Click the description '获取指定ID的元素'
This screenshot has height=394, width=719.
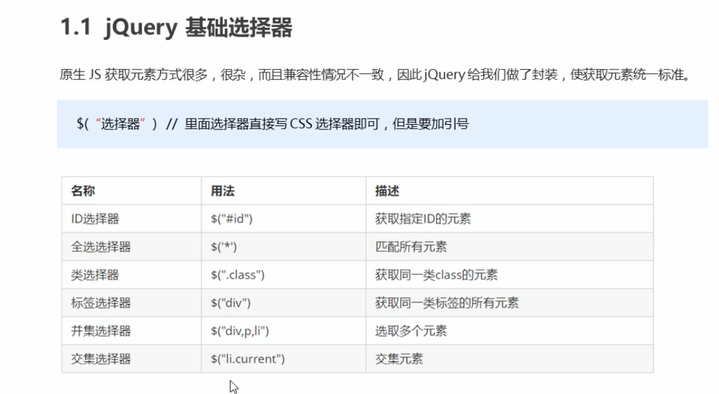[x=423, y=218]
